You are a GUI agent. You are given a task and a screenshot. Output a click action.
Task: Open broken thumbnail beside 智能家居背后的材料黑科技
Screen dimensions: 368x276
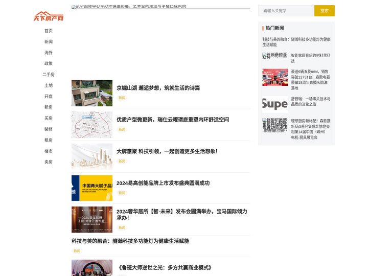(x=275, y=56)
